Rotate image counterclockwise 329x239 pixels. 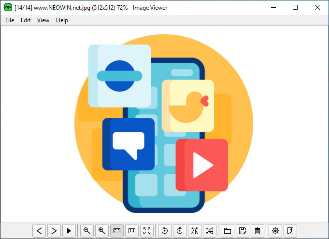click(165, 231)
